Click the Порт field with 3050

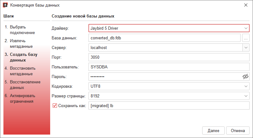(x=169, y=57)
